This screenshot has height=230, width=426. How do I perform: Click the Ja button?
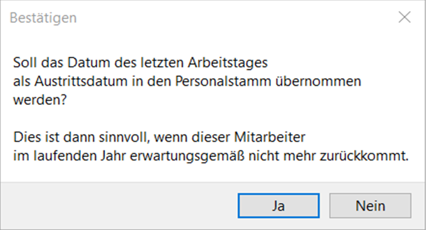(279, 205)
